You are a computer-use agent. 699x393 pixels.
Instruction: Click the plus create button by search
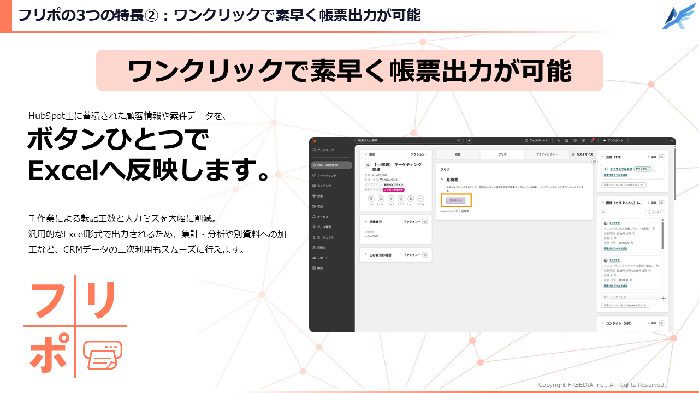click(469, 140)
